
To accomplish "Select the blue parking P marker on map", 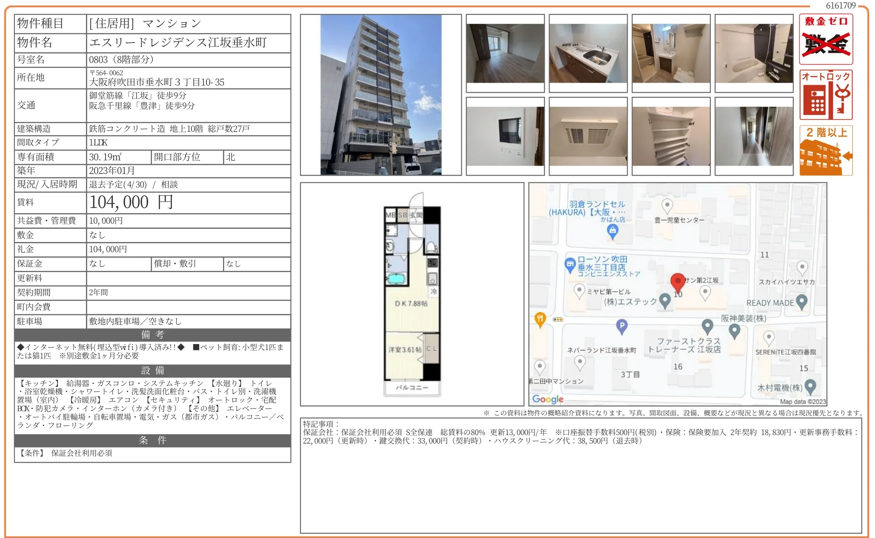I will tap(623, 325).
